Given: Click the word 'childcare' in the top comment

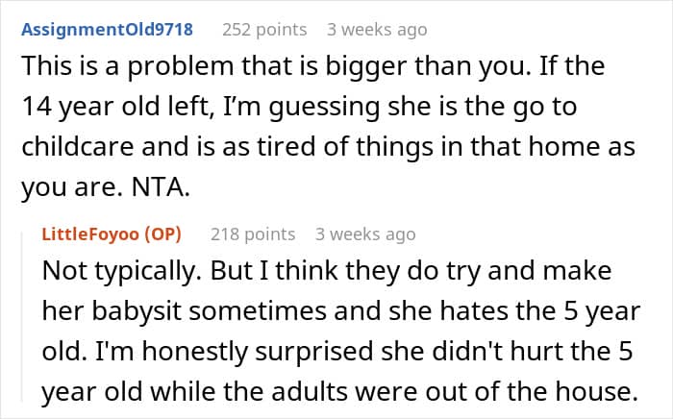Looking at the screenshot, I should [x=78, y=147].
